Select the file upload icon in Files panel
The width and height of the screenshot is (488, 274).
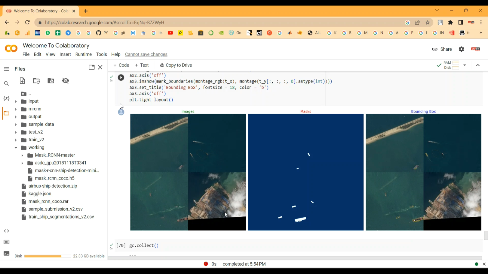(22, 81)
